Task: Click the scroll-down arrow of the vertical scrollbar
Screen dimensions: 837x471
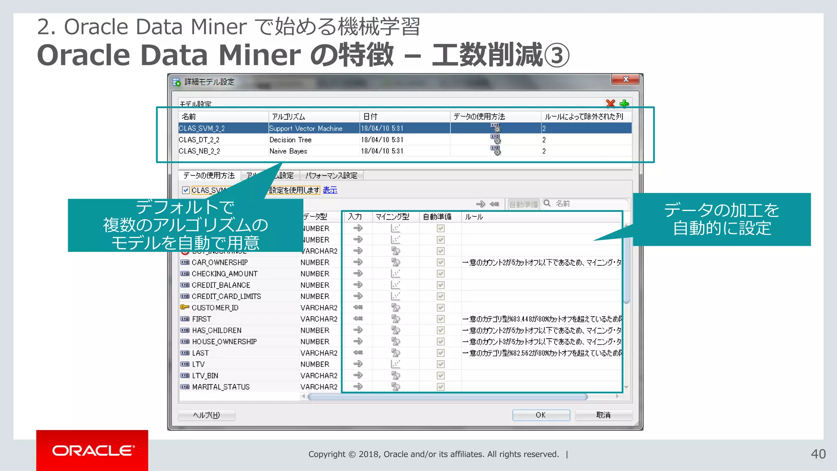Action: point(627,388)
